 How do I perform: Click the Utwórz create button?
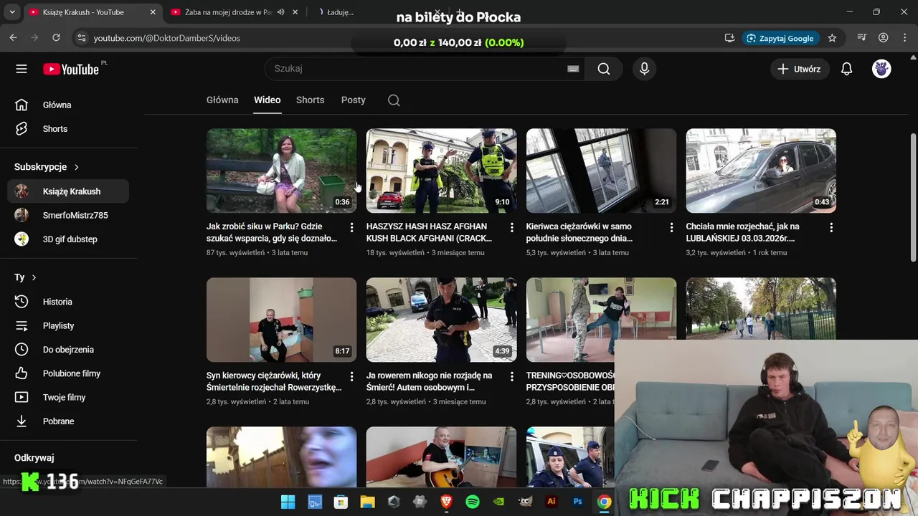pos(800,69)
